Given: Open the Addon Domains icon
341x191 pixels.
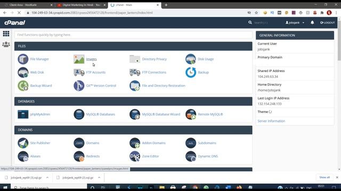Looking at the screenshot, I should (135, 143).
